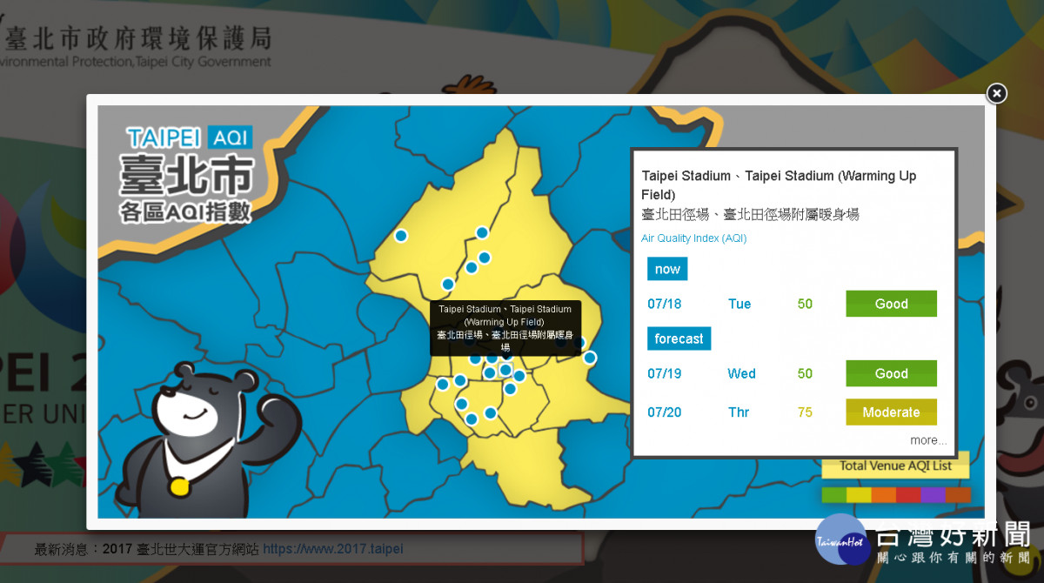The height and width of the screenshot is (583, 1044).
Task: Click the date 07/19
Action: click(665, 373)
